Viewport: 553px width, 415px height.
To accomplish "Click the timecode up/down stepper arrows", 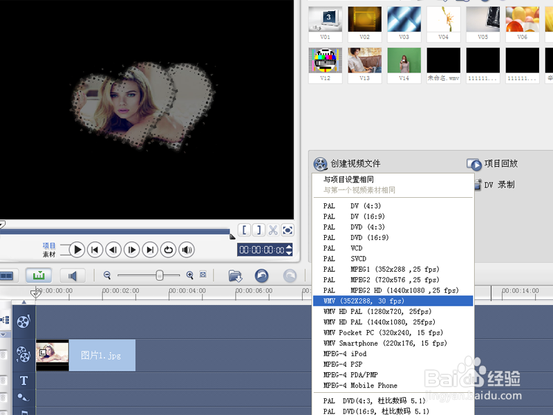I will coord(289,250).
